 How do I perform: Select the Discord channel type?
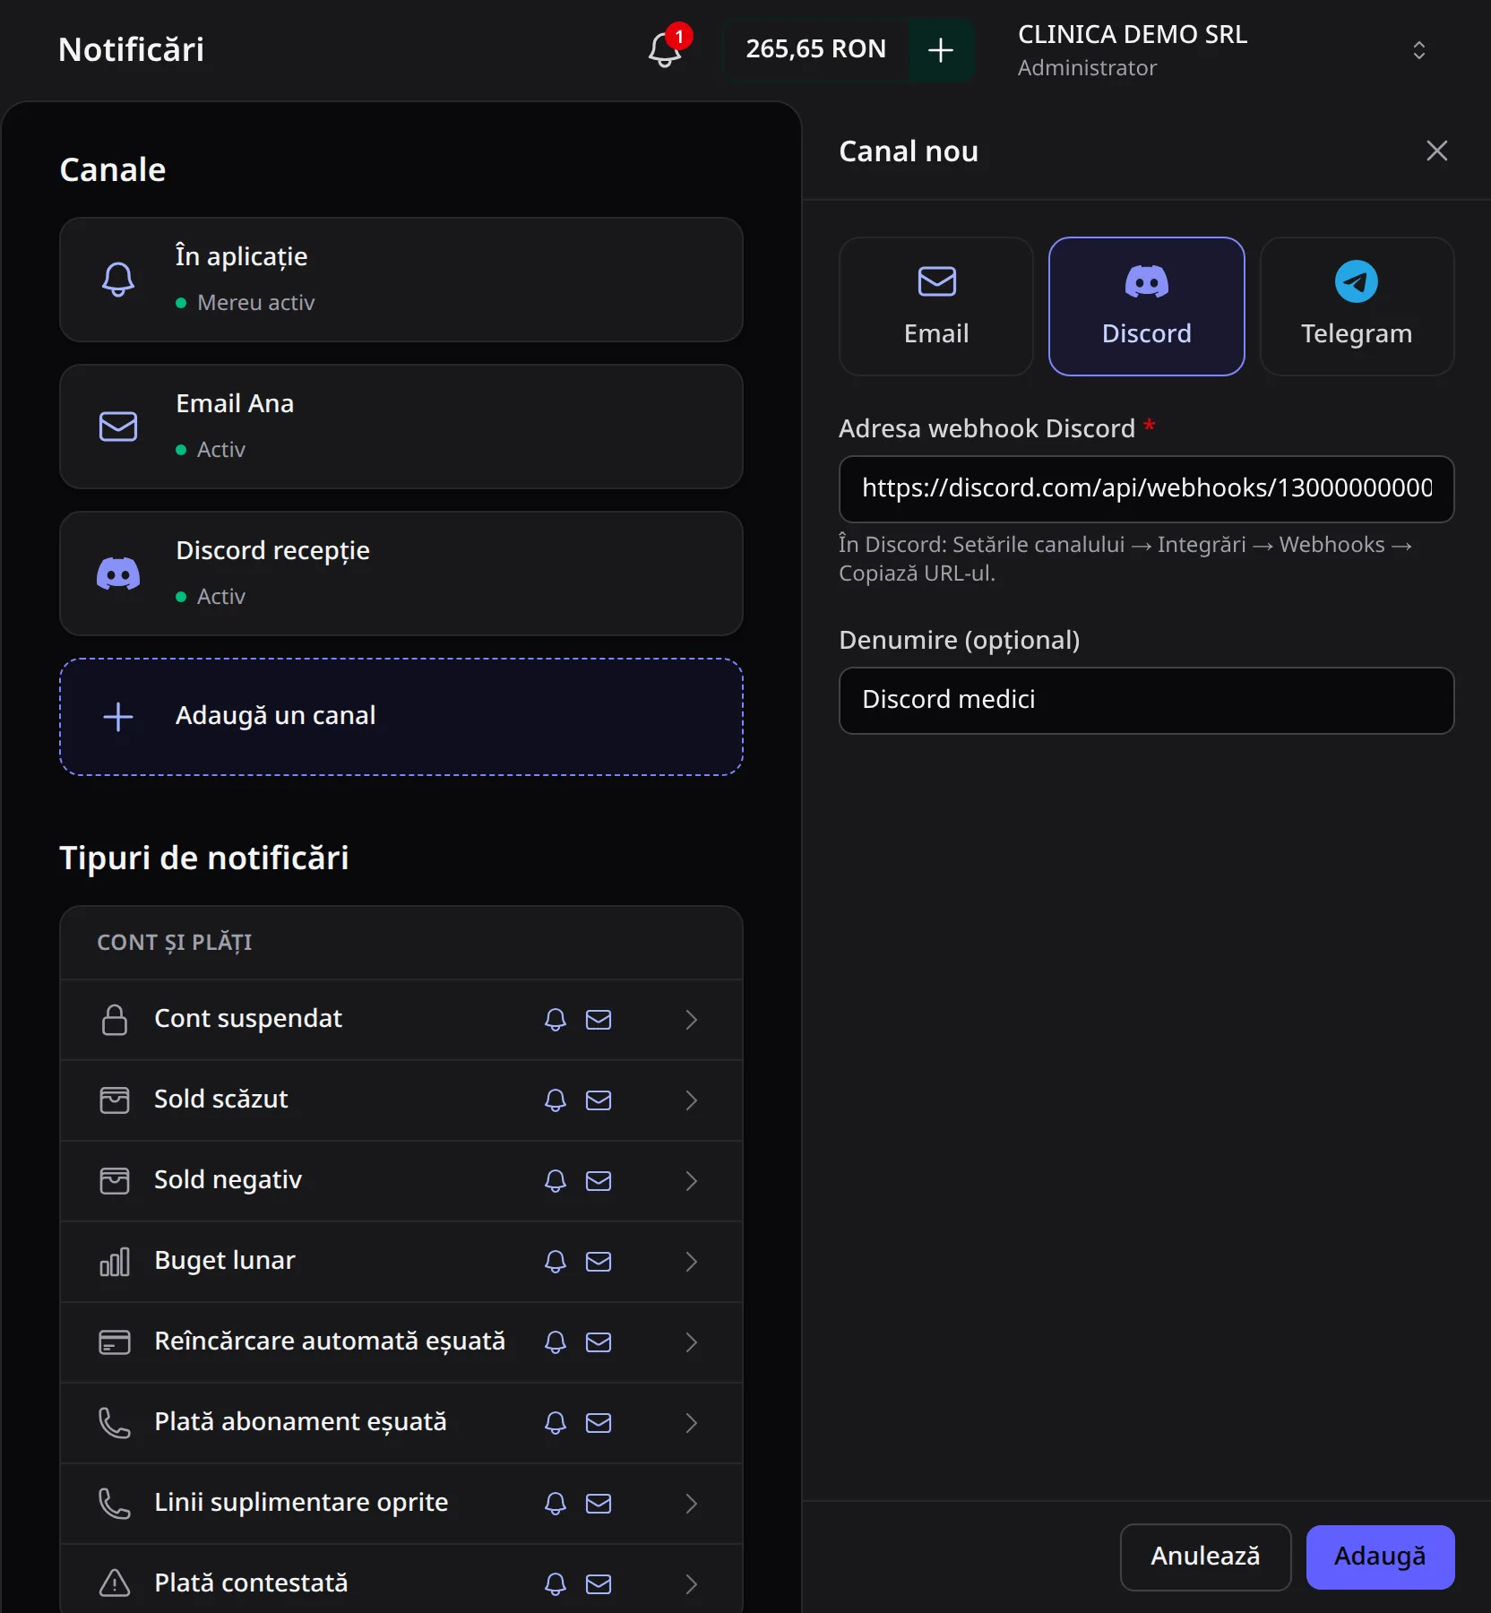(1146, 306)
